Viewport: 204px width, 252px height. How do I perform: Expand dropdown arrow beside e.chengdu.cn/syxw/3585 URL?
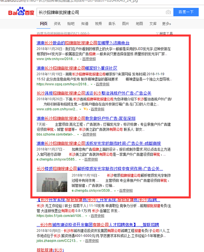click(80, 160)
